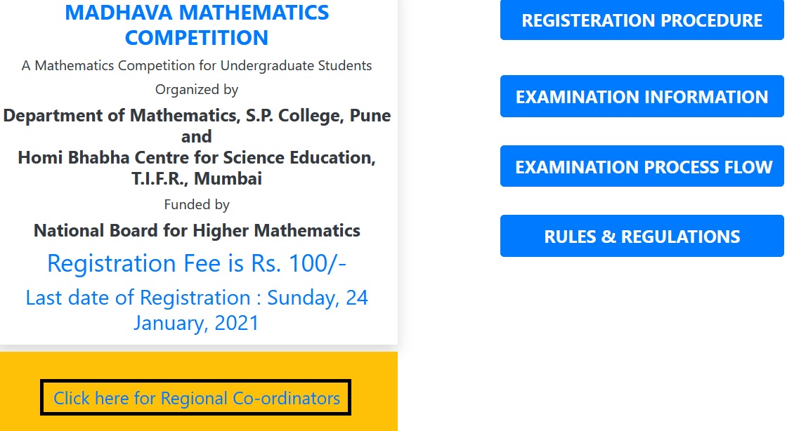This screenshot has height=431, width=787.
Task: Click the 'Organized by' label
Action: pos(197,90)
